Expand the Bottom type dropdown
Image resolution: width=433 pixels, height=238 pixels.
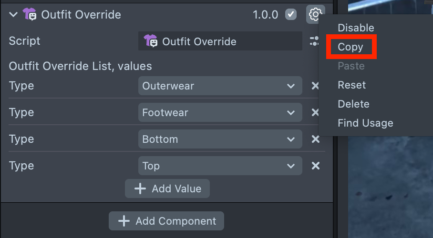coord(220,139)
